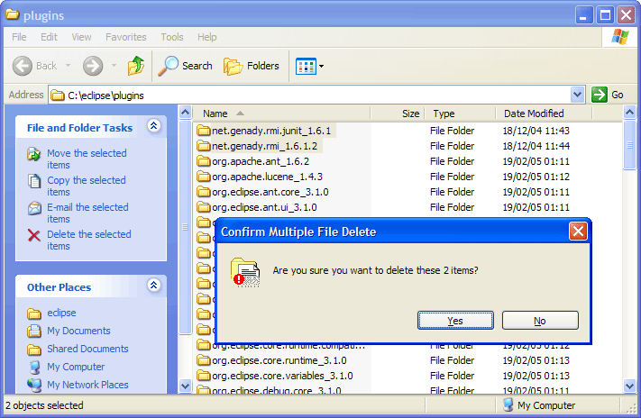This screenshot has height=418, width=641.
Task: Click folder icon of org.eclipse.core.variables_3.1.0
Action: pos(203,375)
